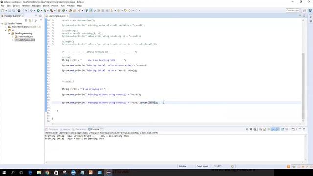Open the Quick Access field

point(292,10)
